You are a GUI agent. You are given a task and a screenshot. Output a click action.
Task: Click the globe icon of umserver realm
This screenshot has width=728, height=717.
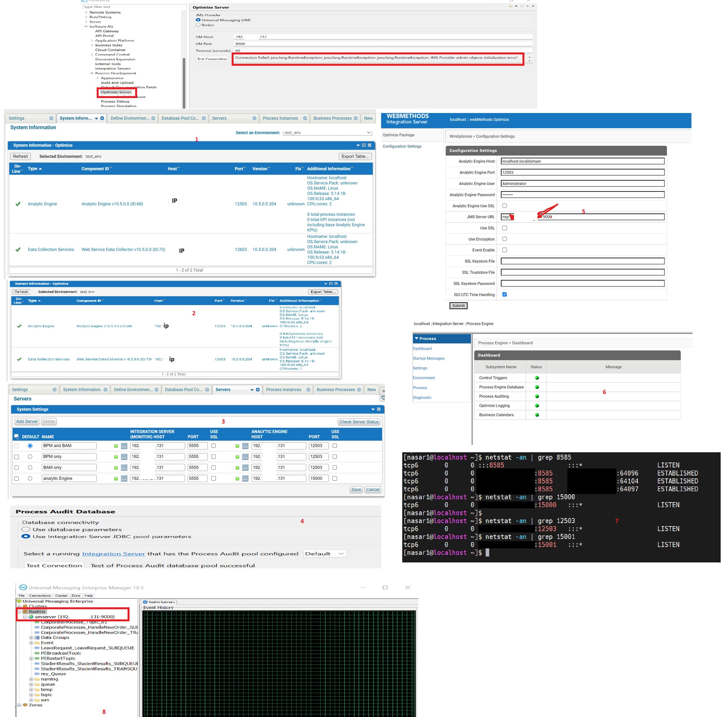(x=31, y=617)
